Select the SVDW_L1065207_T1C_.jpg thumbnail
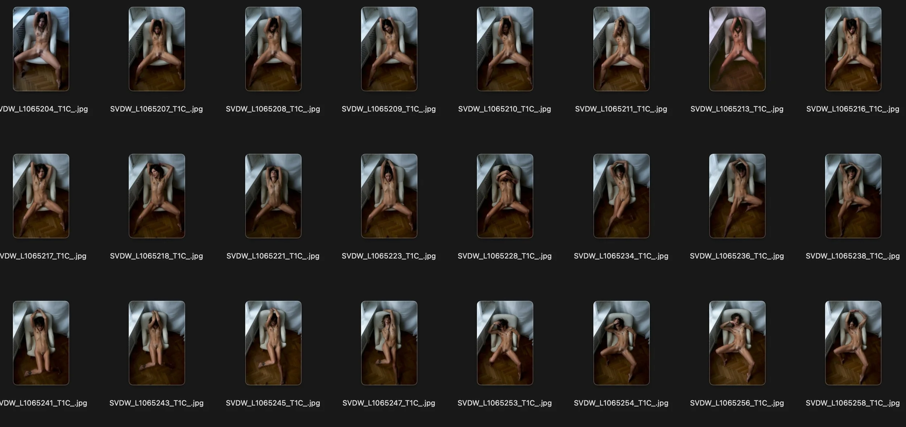This screenshot has width=906, height=427. [157, 49]
